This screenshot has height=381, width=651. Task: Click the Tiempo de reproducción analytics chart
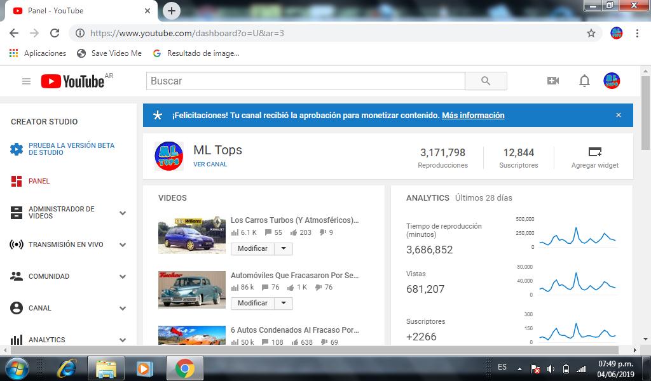577,237
